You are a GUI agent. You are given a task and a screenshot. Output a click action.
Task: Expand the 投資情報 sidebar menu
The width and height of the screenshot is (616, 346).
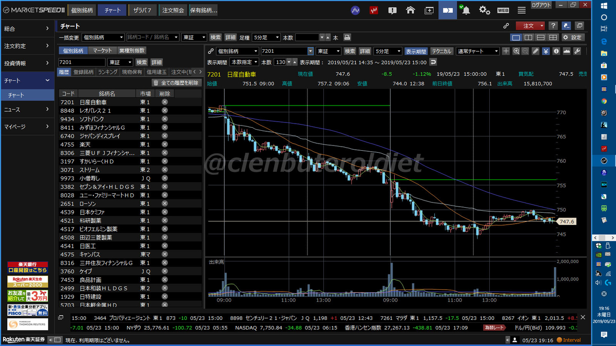(27, 63)
